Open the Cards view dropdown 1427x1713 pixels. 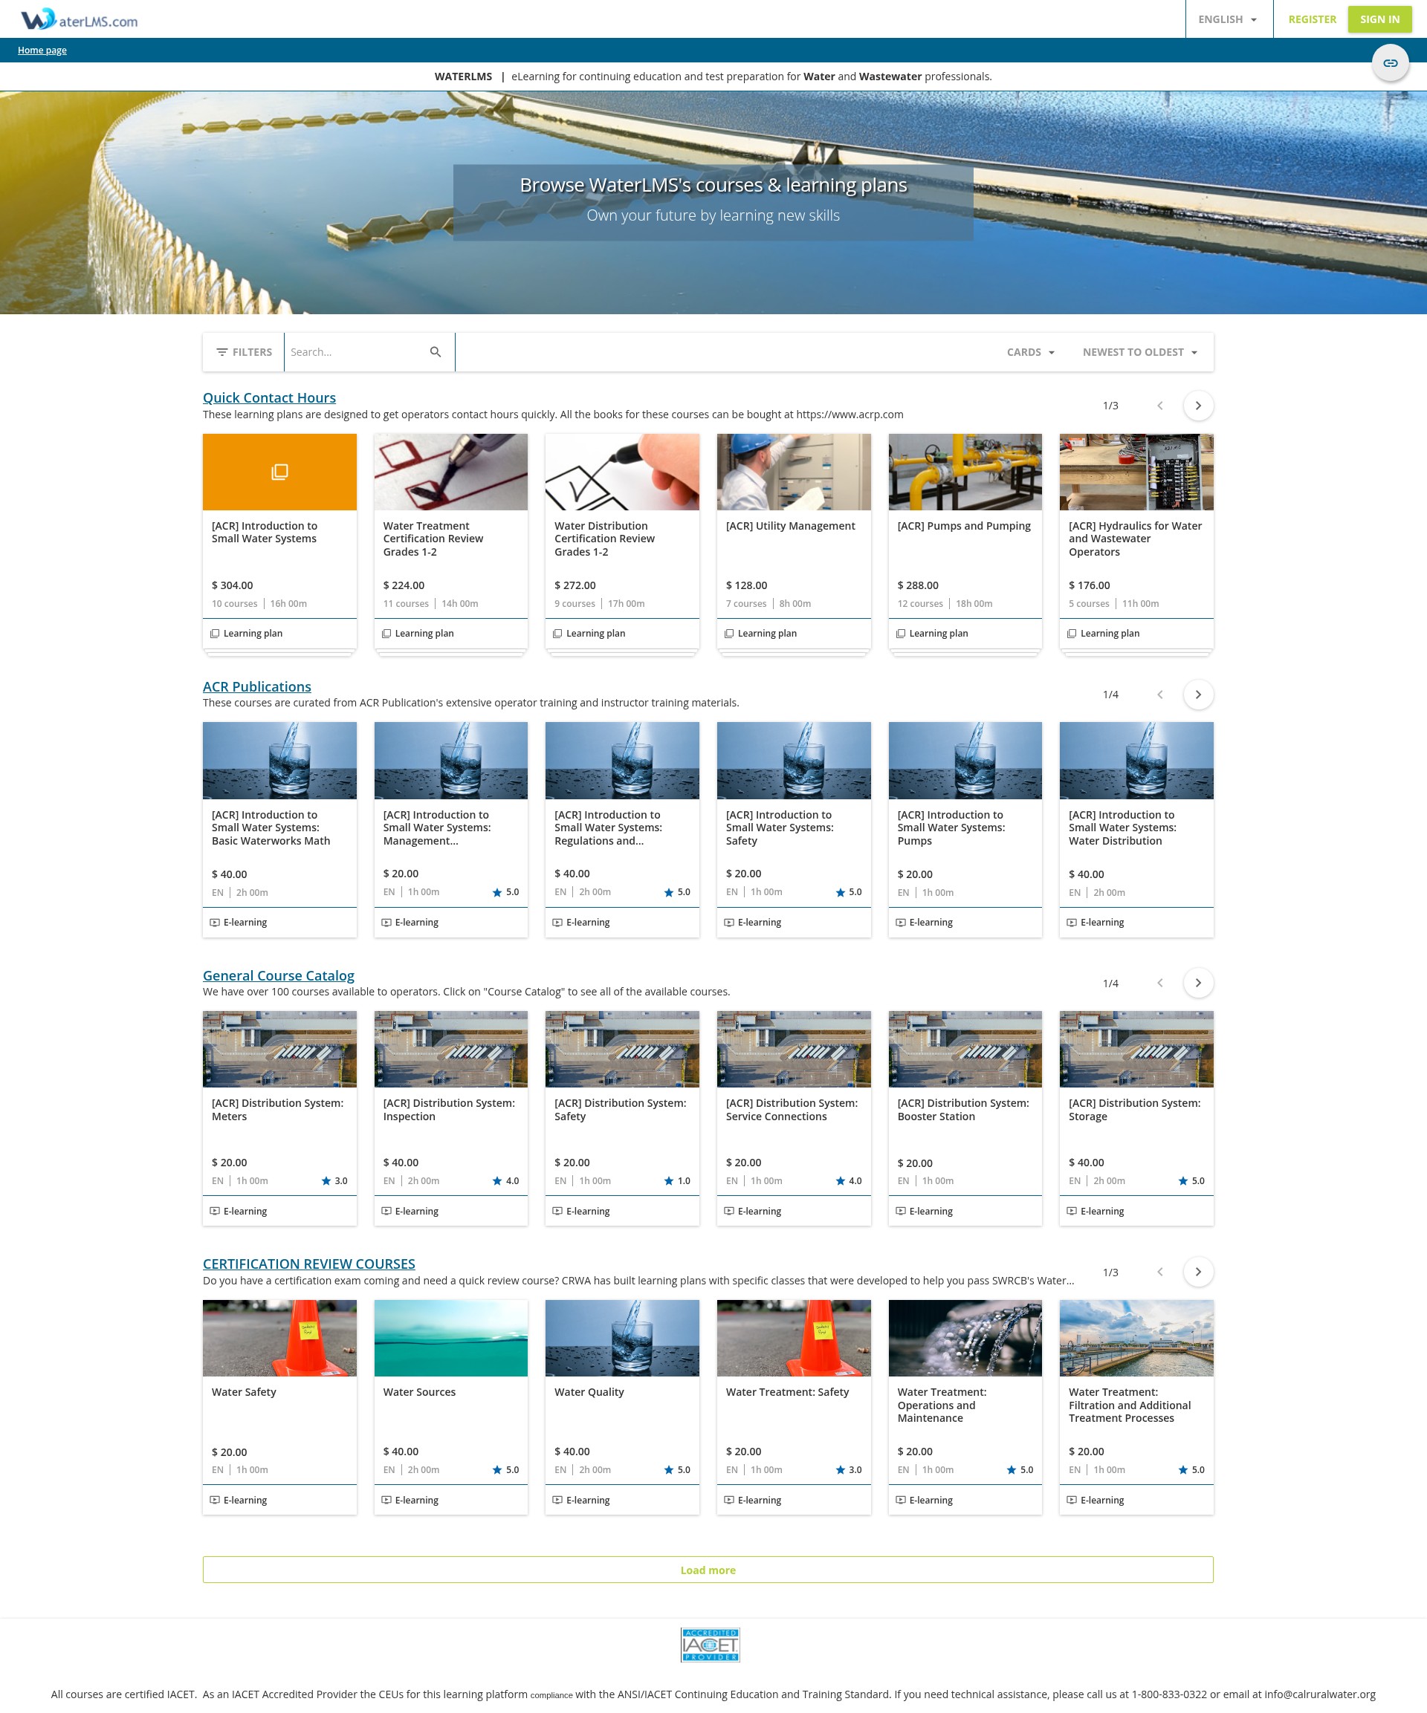click(x=1030, y=351)
